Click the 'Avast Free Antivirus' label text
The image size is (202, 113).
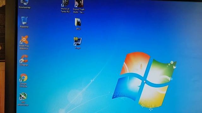click(x=24, y=47)
